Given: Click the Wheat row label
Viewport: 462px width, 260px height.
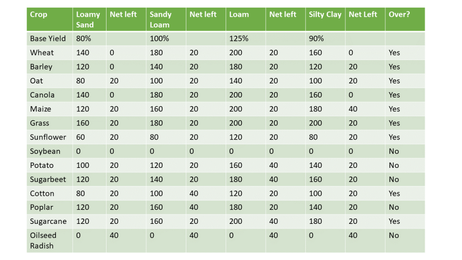Looking at the screenshot, I should point(42,52).
